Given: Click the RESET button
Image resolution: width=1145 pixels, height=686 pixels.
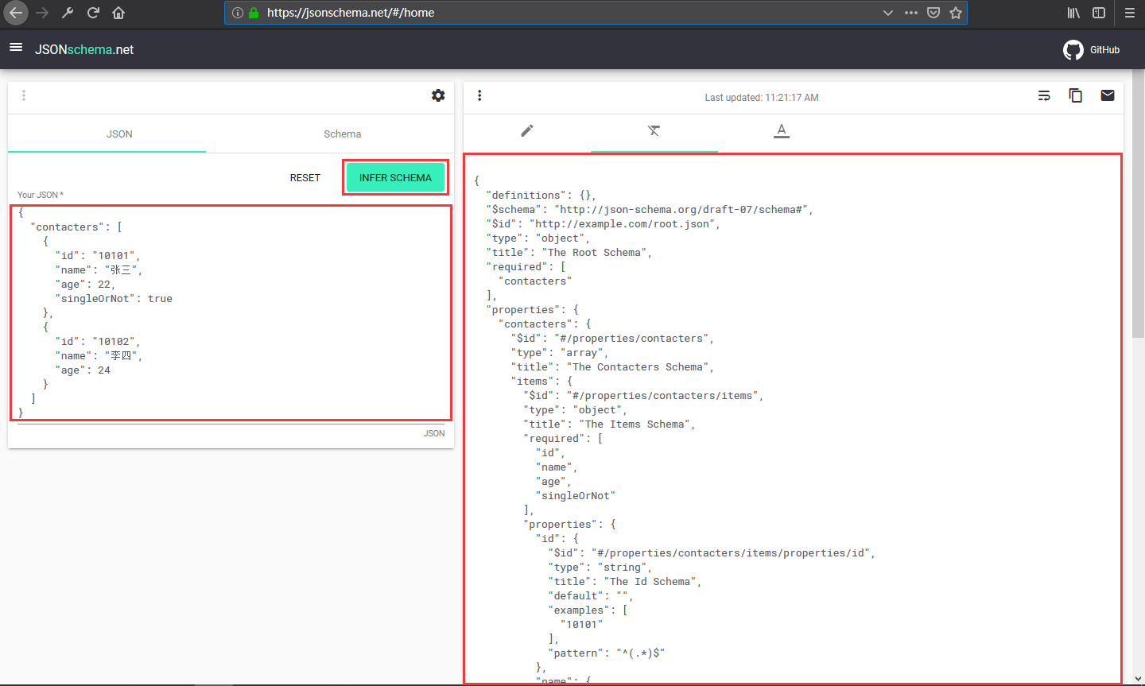Looking at the screenshot, I should click(305, 178).
